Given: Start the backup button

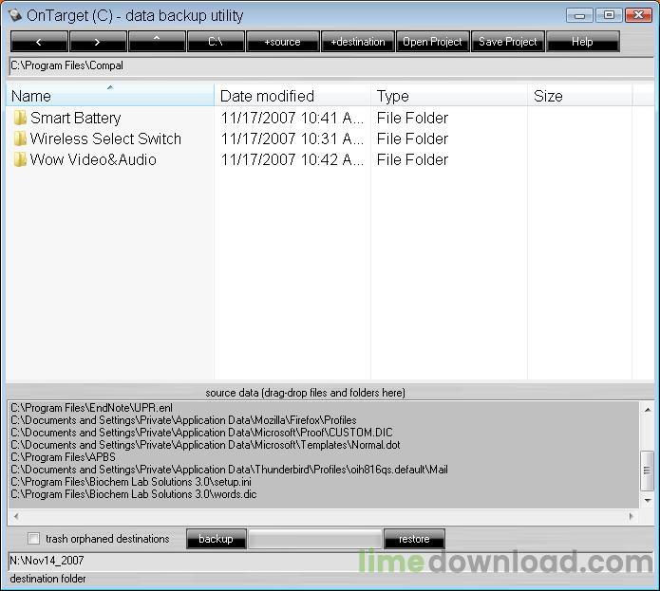Looking at the screenshot, I should tap(216, 539).
